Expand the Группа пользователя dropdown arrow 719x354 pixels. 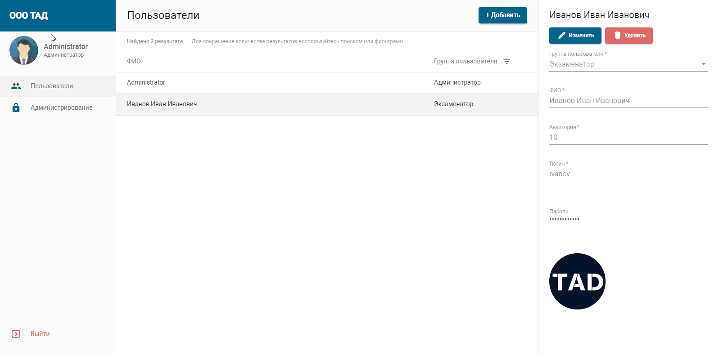click(x=703, y=64)
